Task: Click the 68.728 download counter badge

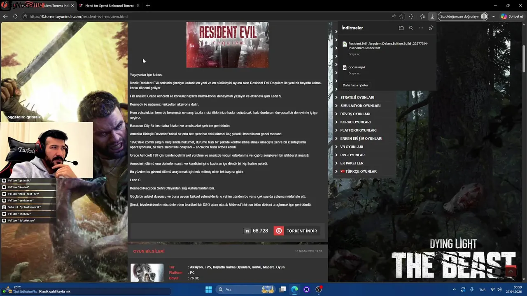Action: [x=256, y=231]
